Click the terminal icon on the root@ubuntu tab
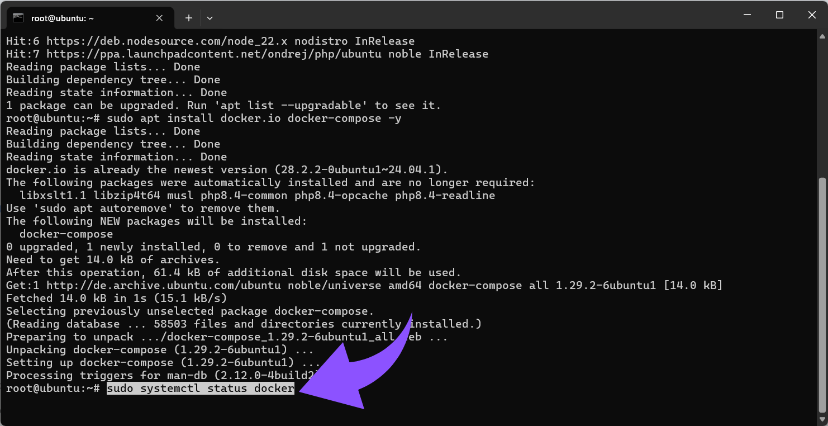This screenshot has height=426, width=828. (18, 18)
